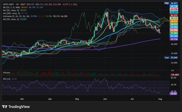Click the Volume pane label

pyautogui.click(x=6, y=73)
